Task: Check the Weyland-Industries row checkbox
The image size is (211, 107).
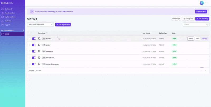Action: point(30,64)
